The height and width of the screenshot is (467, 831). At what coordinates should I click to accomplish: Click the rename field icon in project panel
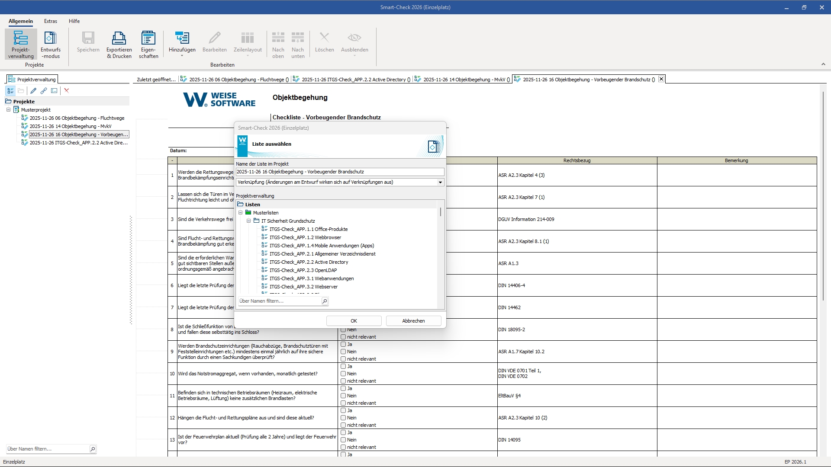(54, 91)
